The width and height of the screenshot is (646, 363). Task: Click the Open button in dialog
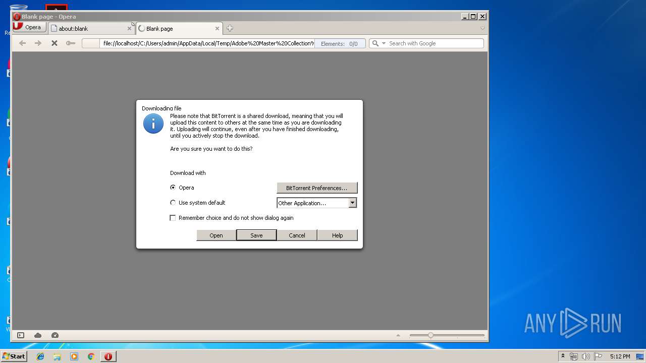pos(216,235)
